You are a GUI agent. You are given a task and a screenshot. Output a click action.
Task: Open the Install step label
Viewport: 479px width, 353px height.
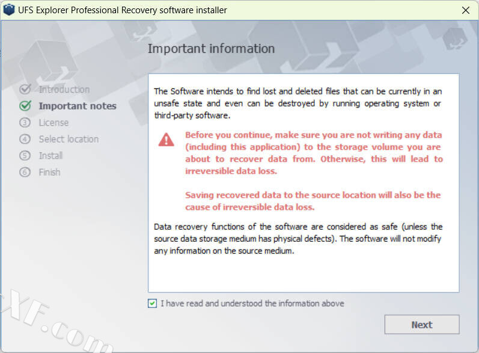(50, 156)
